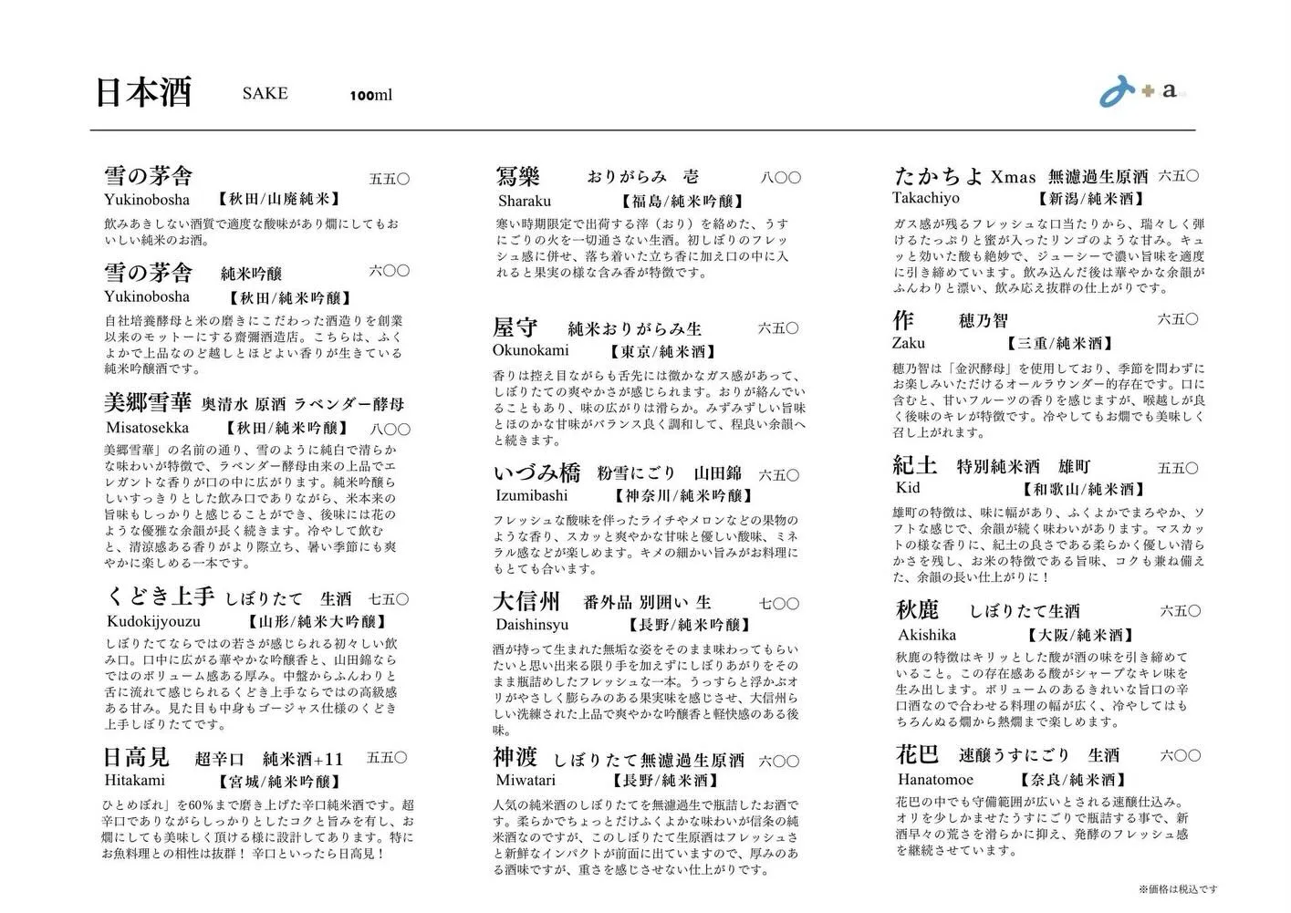Image resolution: width=1291 pixels, height=913 pixels.
Task: Select the letter 'a' logo icon
Action: pyautogui.click(x=1169, y=91)
